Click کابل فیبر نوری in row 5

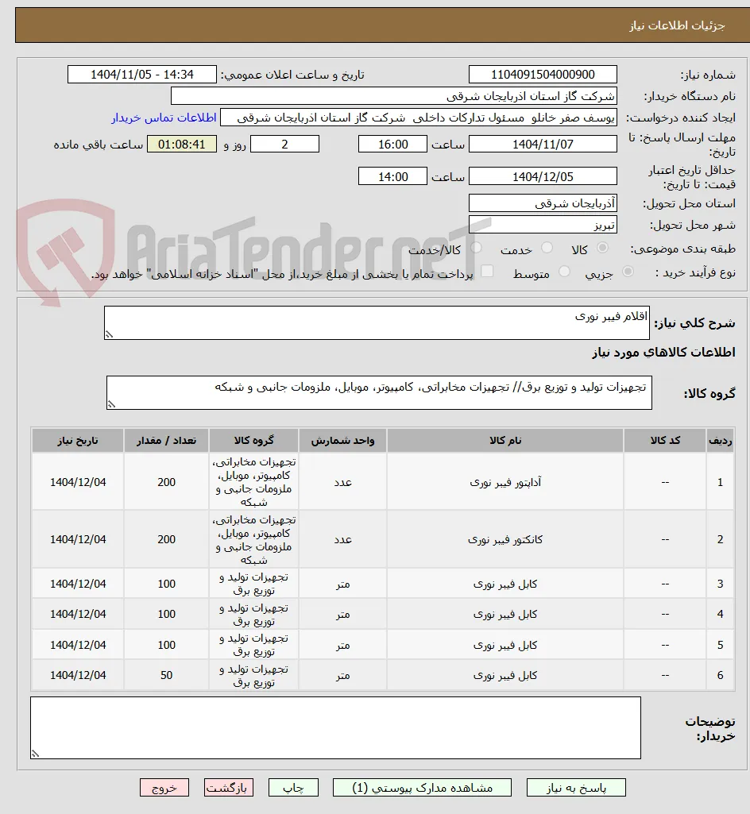pyautogui.click(x=505, y=645)
